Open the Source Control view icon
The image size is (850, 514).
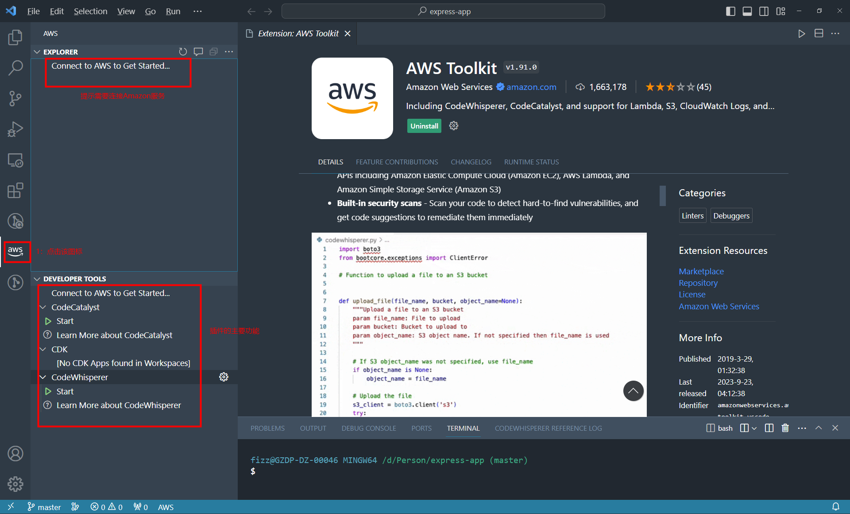(x=15, y=98)
